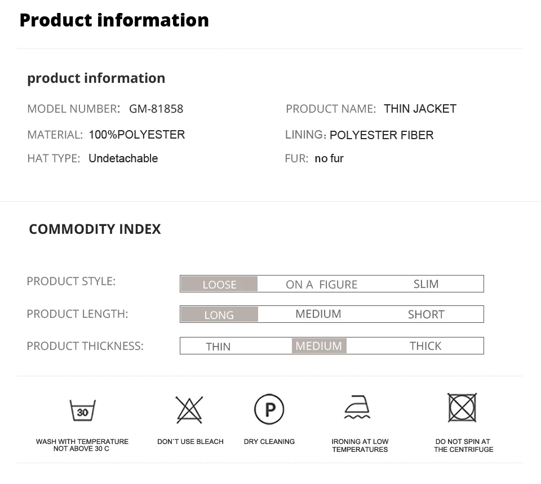Click the THIN JACKET product name
The width and height of the screenshot is (541, 484).
(x=420, y=109)
